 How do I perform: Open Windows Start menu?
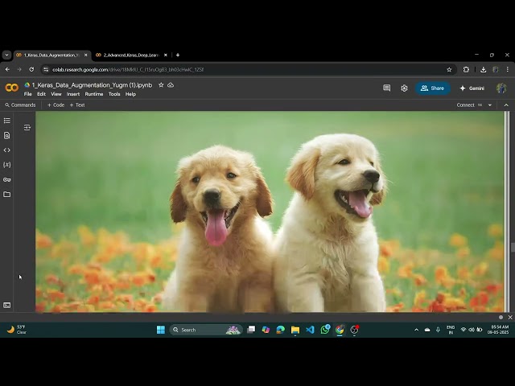point(161,330)
